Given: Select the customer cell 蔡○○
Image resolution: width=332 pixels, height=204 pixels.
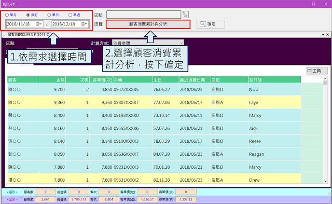Looking at the screenshot, I should [x=23, y=115].
